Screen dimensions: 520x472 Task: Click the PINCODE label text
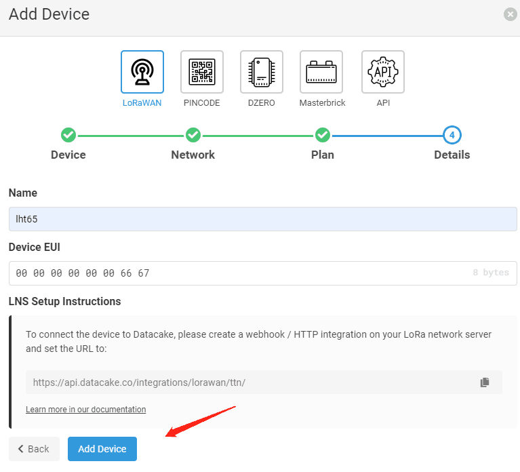click(201, 103)
